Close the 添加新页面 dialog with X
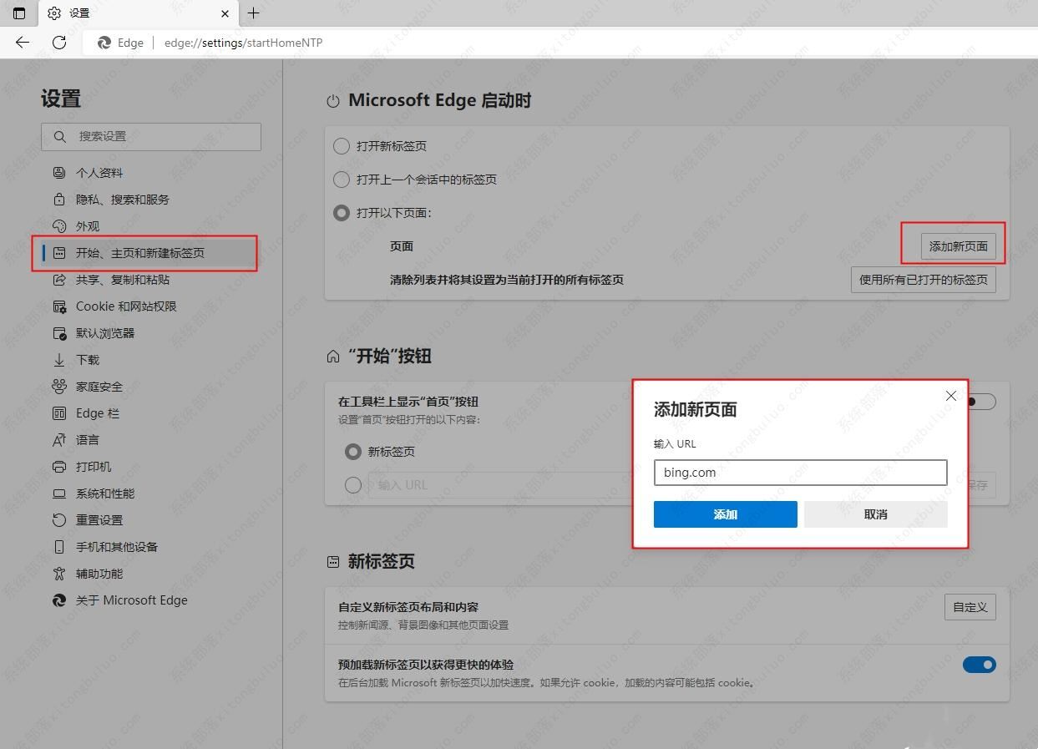Screen dimensions: 1038x749 tap(951, 396)
